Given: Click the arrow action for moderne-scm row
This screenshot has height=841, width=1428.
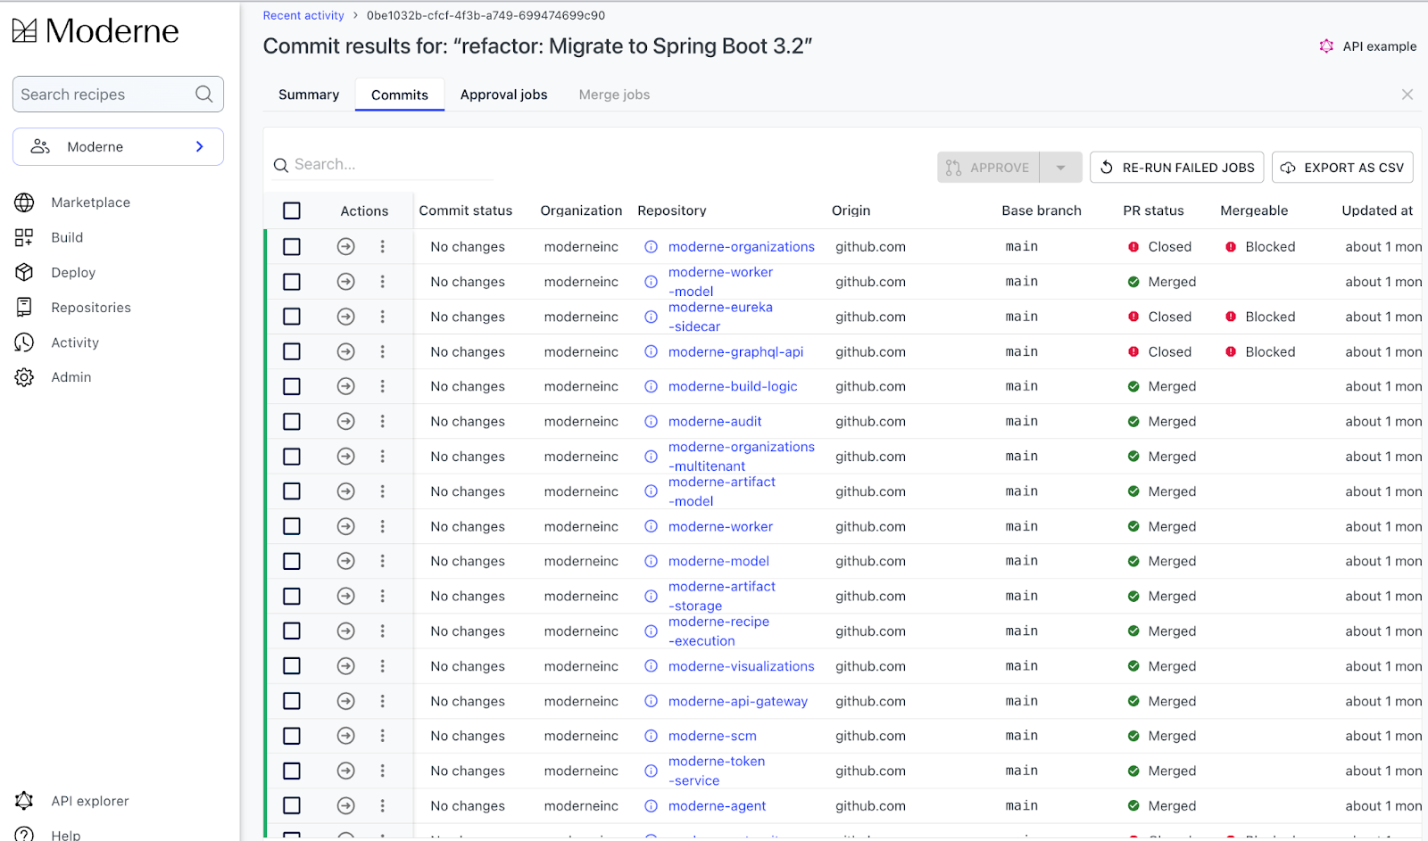Looking at the screenshot, I should (x=346, y=736).
